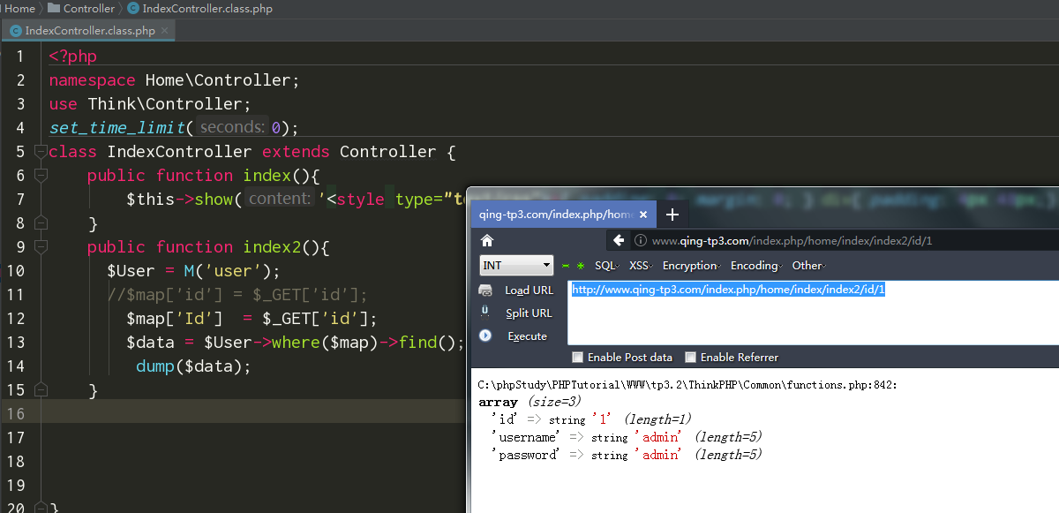The image size is (1059, 513).
Task: Open Home in the breadcrumb path
Action: [19, 9]
